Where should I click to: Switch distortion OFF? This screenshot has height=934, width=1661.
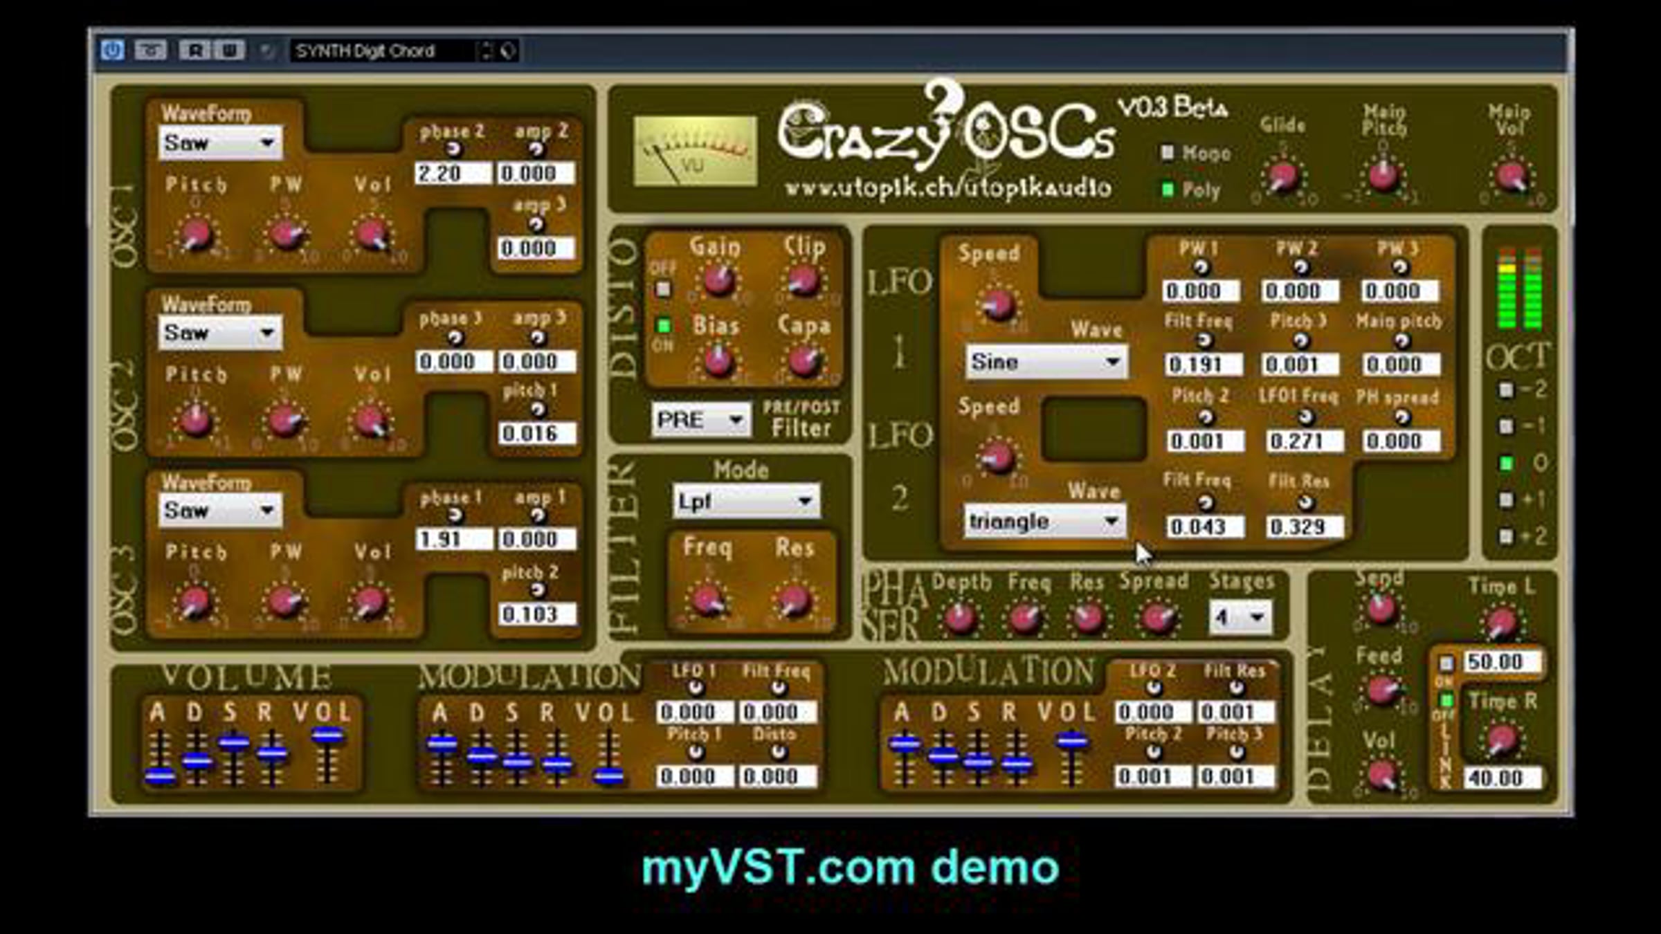(x=663, y=289)
